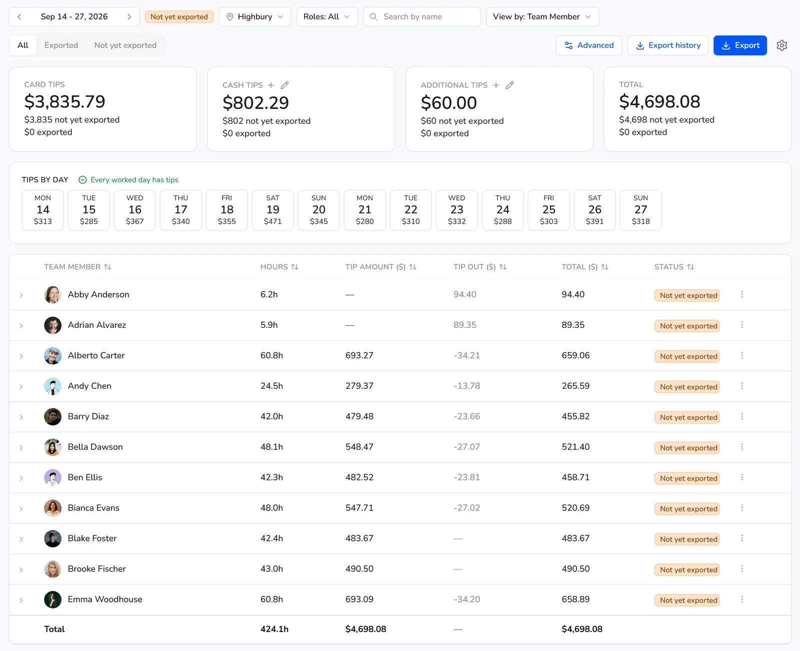Sort by Team Member column arrows

(x=107, y=267)
